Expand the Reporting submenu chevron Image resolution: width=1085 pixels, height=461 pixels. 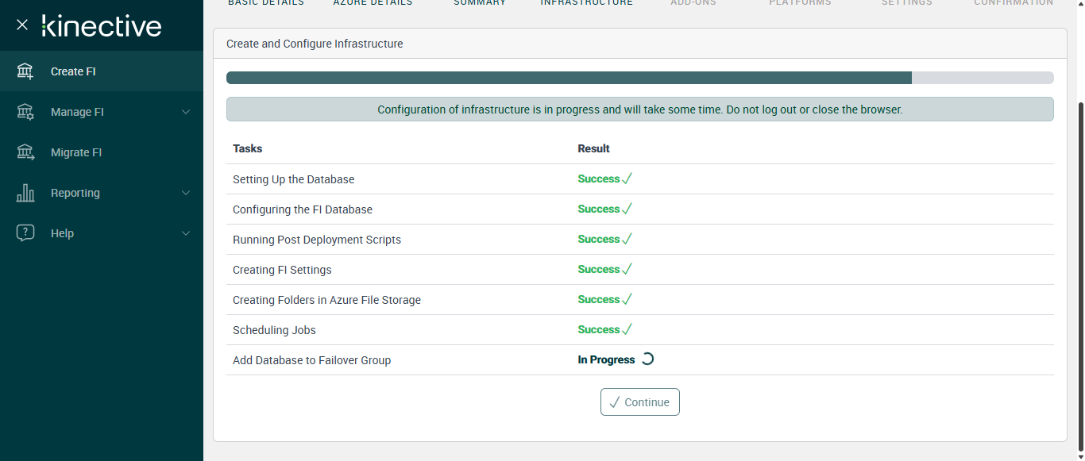tap(186, 193)
